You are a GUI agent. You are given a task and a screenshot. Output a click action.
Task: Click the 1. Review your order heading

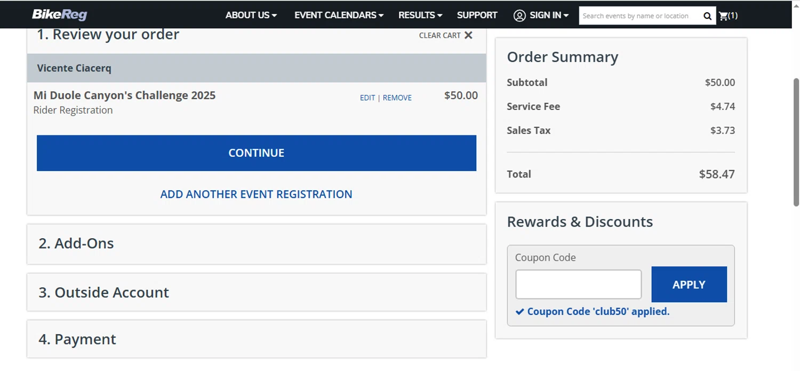(108, 35)
